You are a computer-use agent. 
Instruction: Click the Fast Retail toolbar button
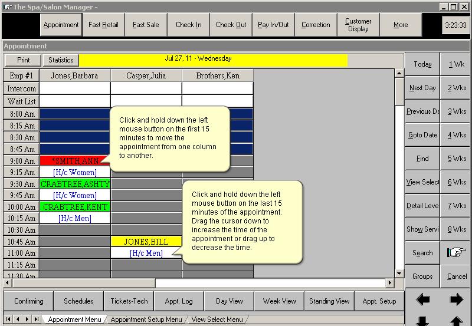103,25
